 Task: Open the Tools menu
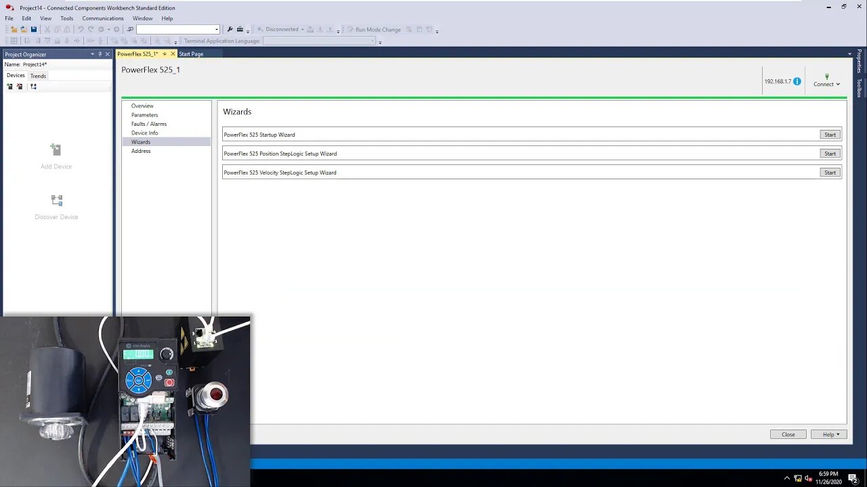tap(66, 18)
